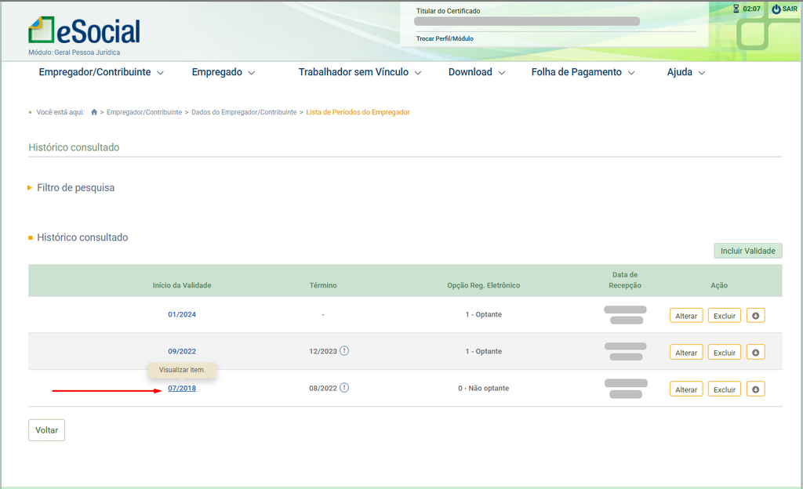Open the Ajuda menu
Image resolution: width=803 pixels, height=489 pixels.
click(x=686, y=72)
